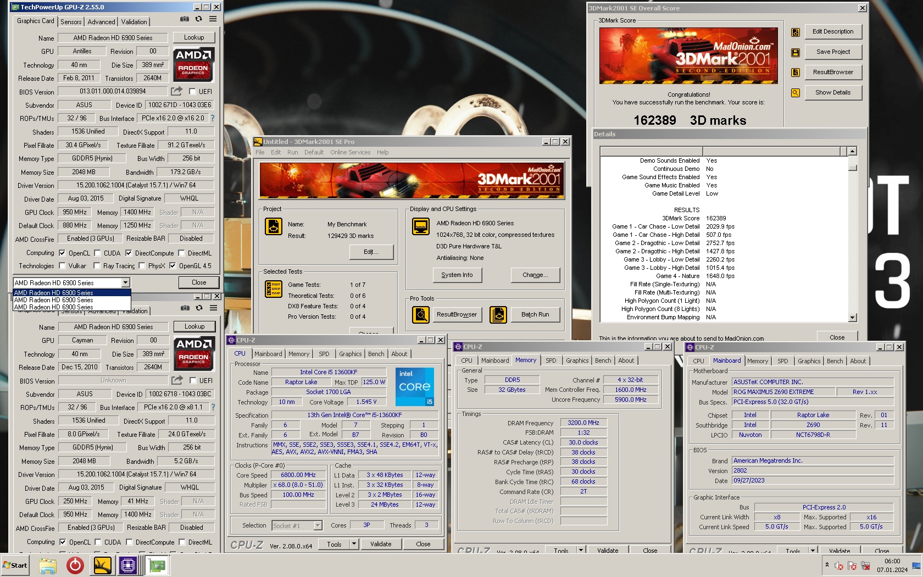Image resolution: width=923 pixels, height=577 pixels.
Task: Open the Tools dropdown arrow in CPU-Z CPU window
Action: tap(354, 545)
